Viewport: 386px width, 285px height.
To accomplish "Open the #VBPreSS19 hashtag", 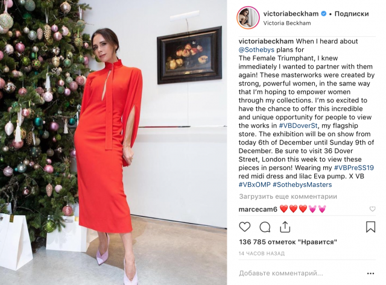I will pyautogui.click(x=354, y=168).
